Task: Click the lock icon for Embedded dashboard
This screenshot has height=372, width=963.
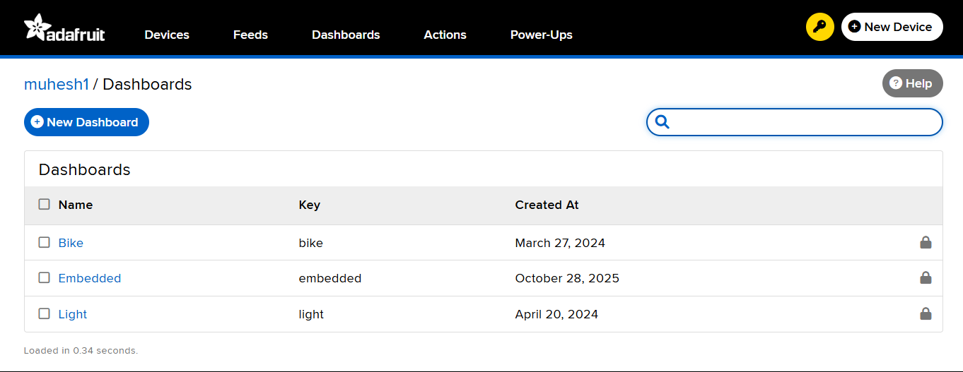Action: [x=925, y=278]
